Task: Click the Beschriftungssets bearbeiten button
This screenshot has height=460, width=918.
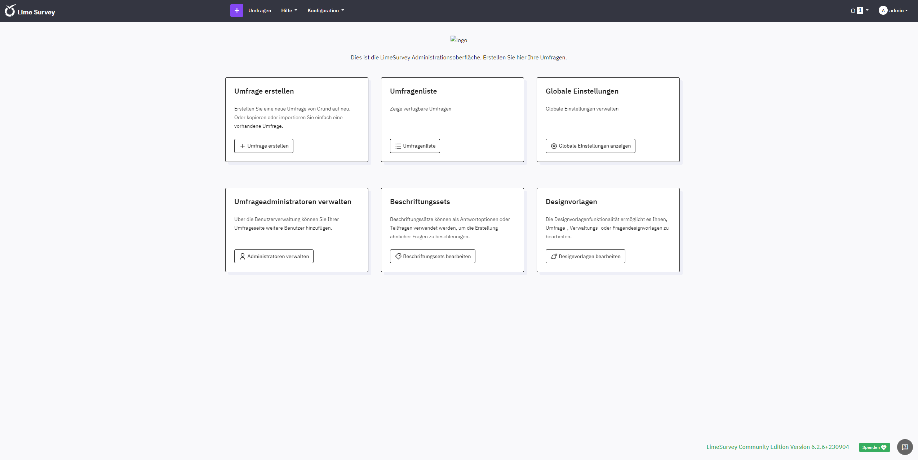Action: pyautogui.click(x=433, y=256)
